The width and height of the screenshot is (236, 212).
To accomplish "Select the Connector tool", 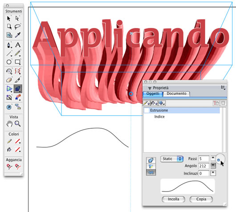I will pos(18,107).
